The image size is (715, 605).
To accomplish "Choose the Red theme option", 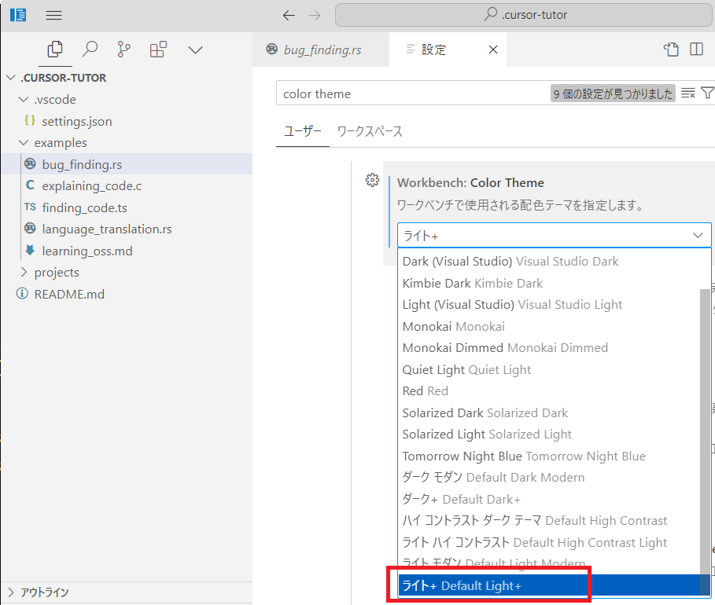I will (x=549, y=391).
